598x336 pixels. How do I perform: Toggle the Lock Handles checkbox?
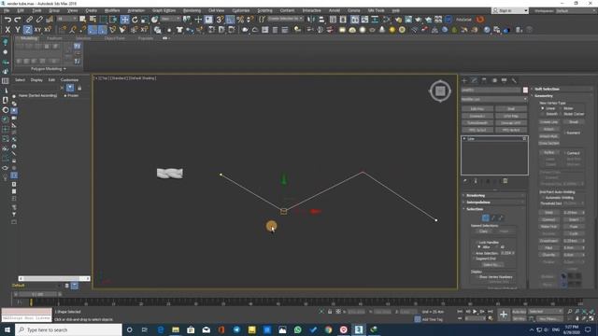click(477, 243)
